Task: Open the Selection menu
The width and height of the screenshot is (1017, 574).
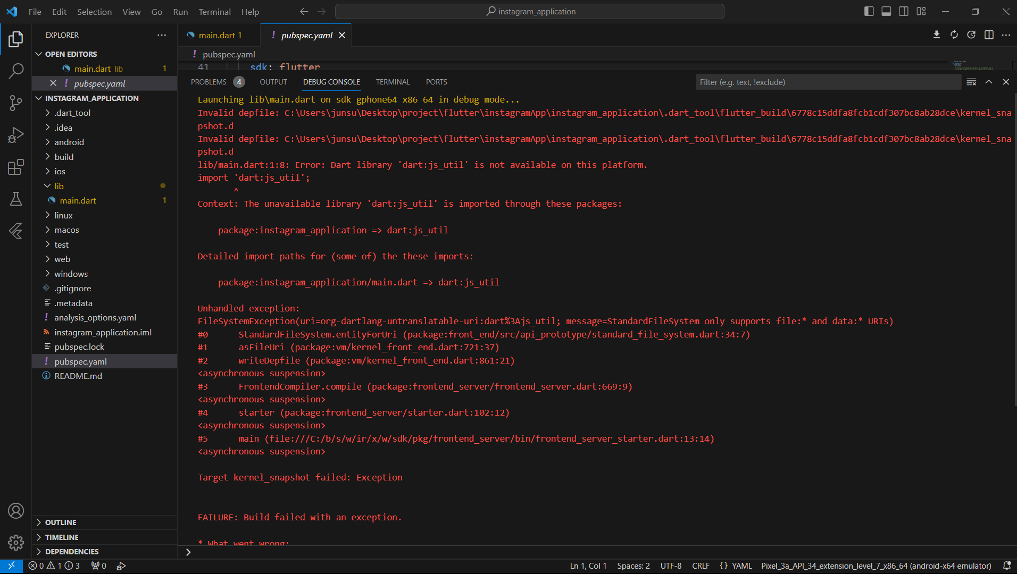Action: [94, 12]
